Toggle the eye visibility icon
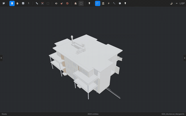Viewport: 186px width, 116px height. [x=56, y=3]
